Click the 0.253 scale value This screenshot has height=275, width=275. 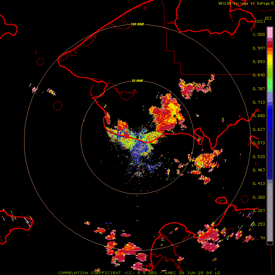coord(259,224)
